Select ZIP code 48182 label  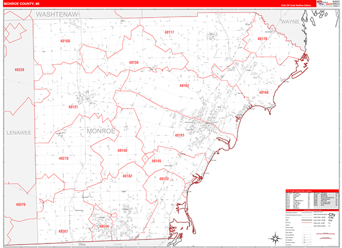point(127,176)
